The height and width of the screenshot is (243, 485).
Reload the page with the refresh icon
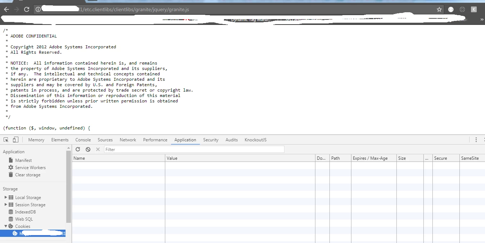pyautogui.click(x=27, y=9)
